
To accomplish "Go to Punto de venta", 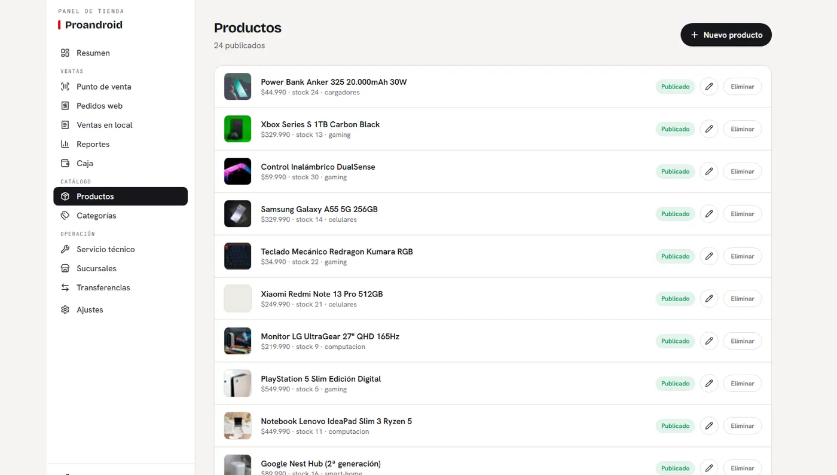I will [121, 87].
